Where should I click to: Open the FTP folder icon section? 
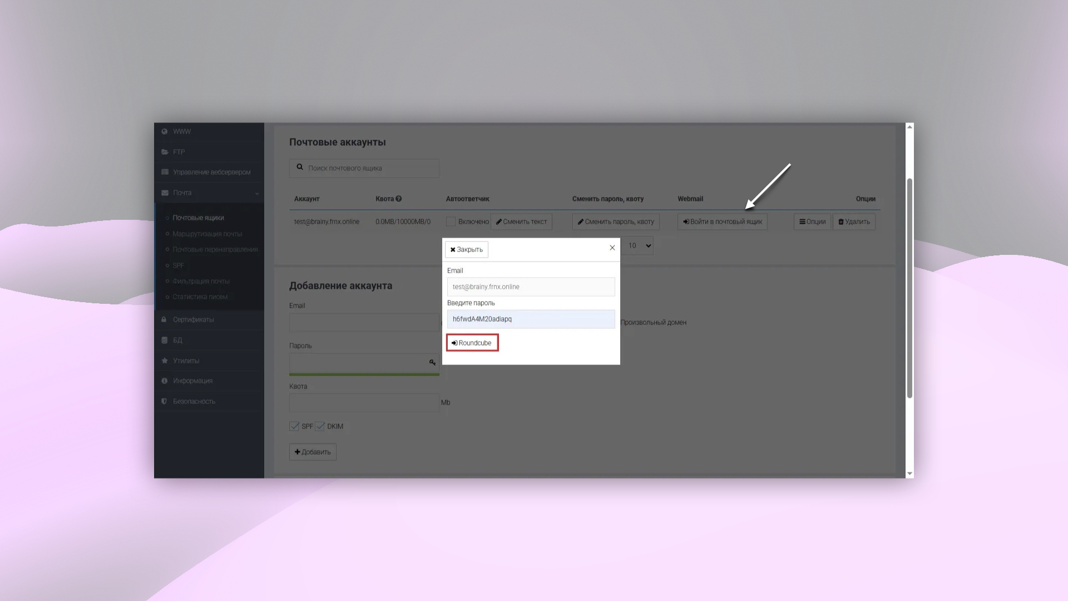(x=165, y=151)
